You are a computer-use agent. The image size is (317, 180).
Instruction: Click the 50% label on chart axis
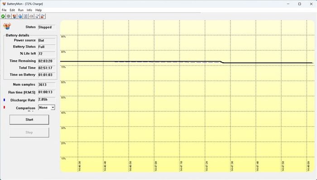click(63, 97)
